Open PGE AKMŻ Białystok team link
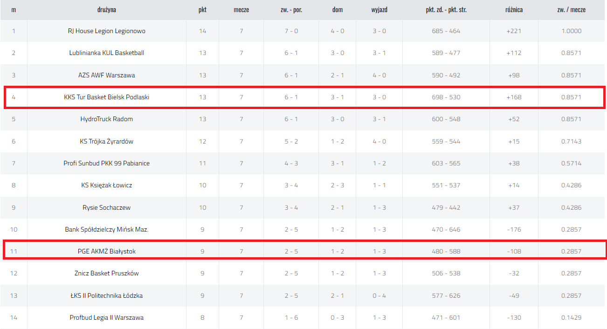607x329 pixels. (106, 252)
